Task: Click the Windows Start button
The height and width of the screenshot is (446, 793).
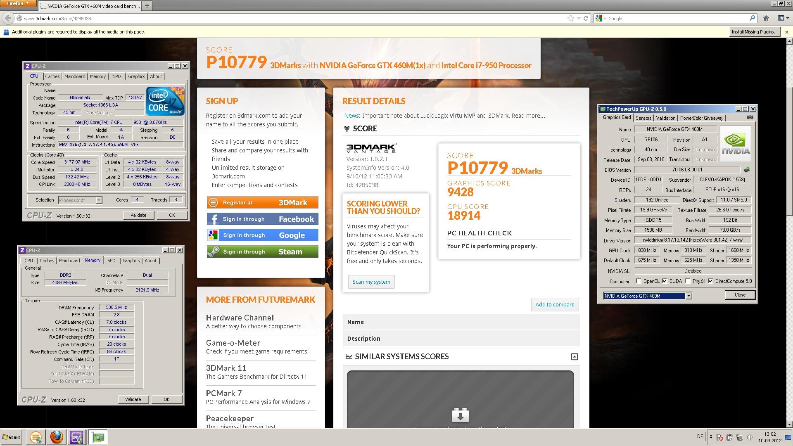Action: [x=11, y=437]
